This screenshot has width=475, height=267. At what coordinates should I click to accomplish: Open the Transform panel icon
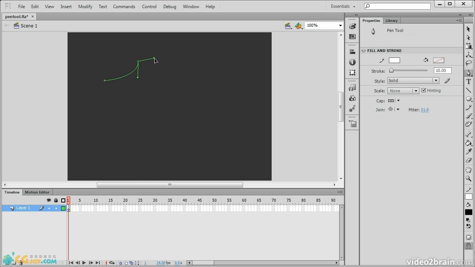coord(352,72)
